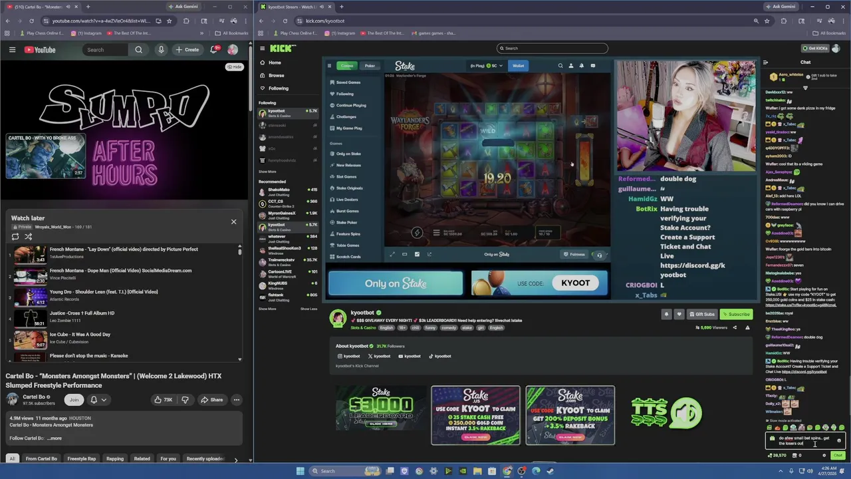Open Stake profile user icon
This screenshot has height=479, width=851.
pos(570,66)
